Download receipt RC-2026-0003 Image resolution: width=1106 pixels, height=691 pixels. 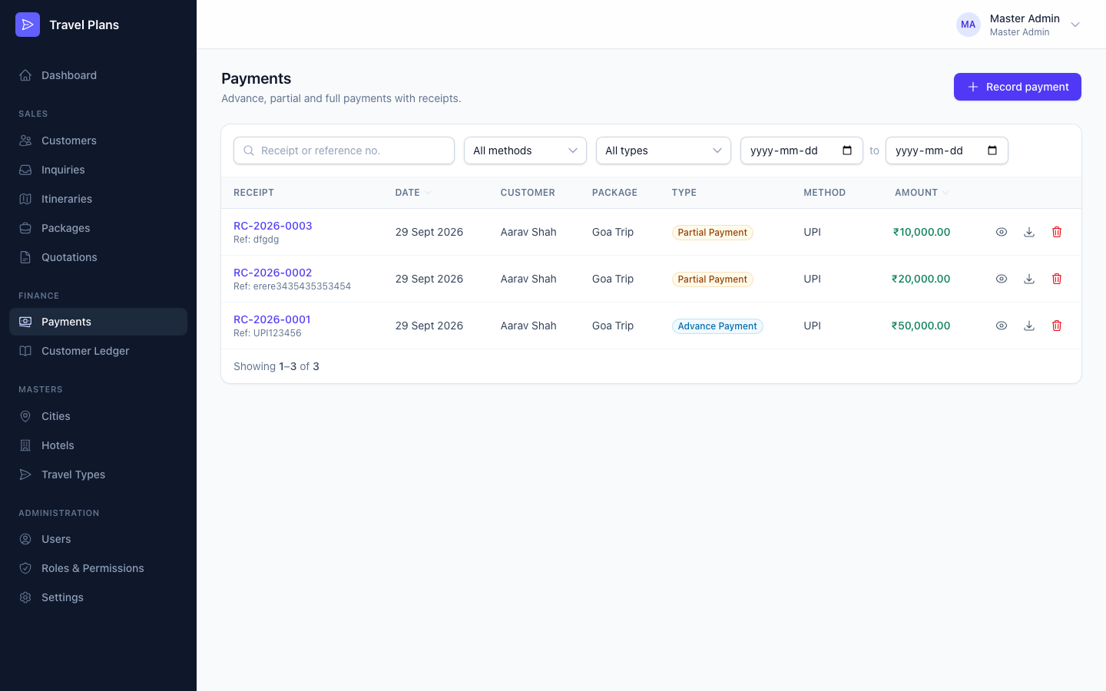coord(1029,232)
